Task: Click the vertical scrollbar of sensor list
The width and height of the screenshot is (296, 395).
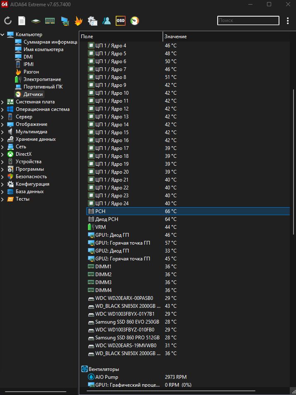Action: [293, 162]
